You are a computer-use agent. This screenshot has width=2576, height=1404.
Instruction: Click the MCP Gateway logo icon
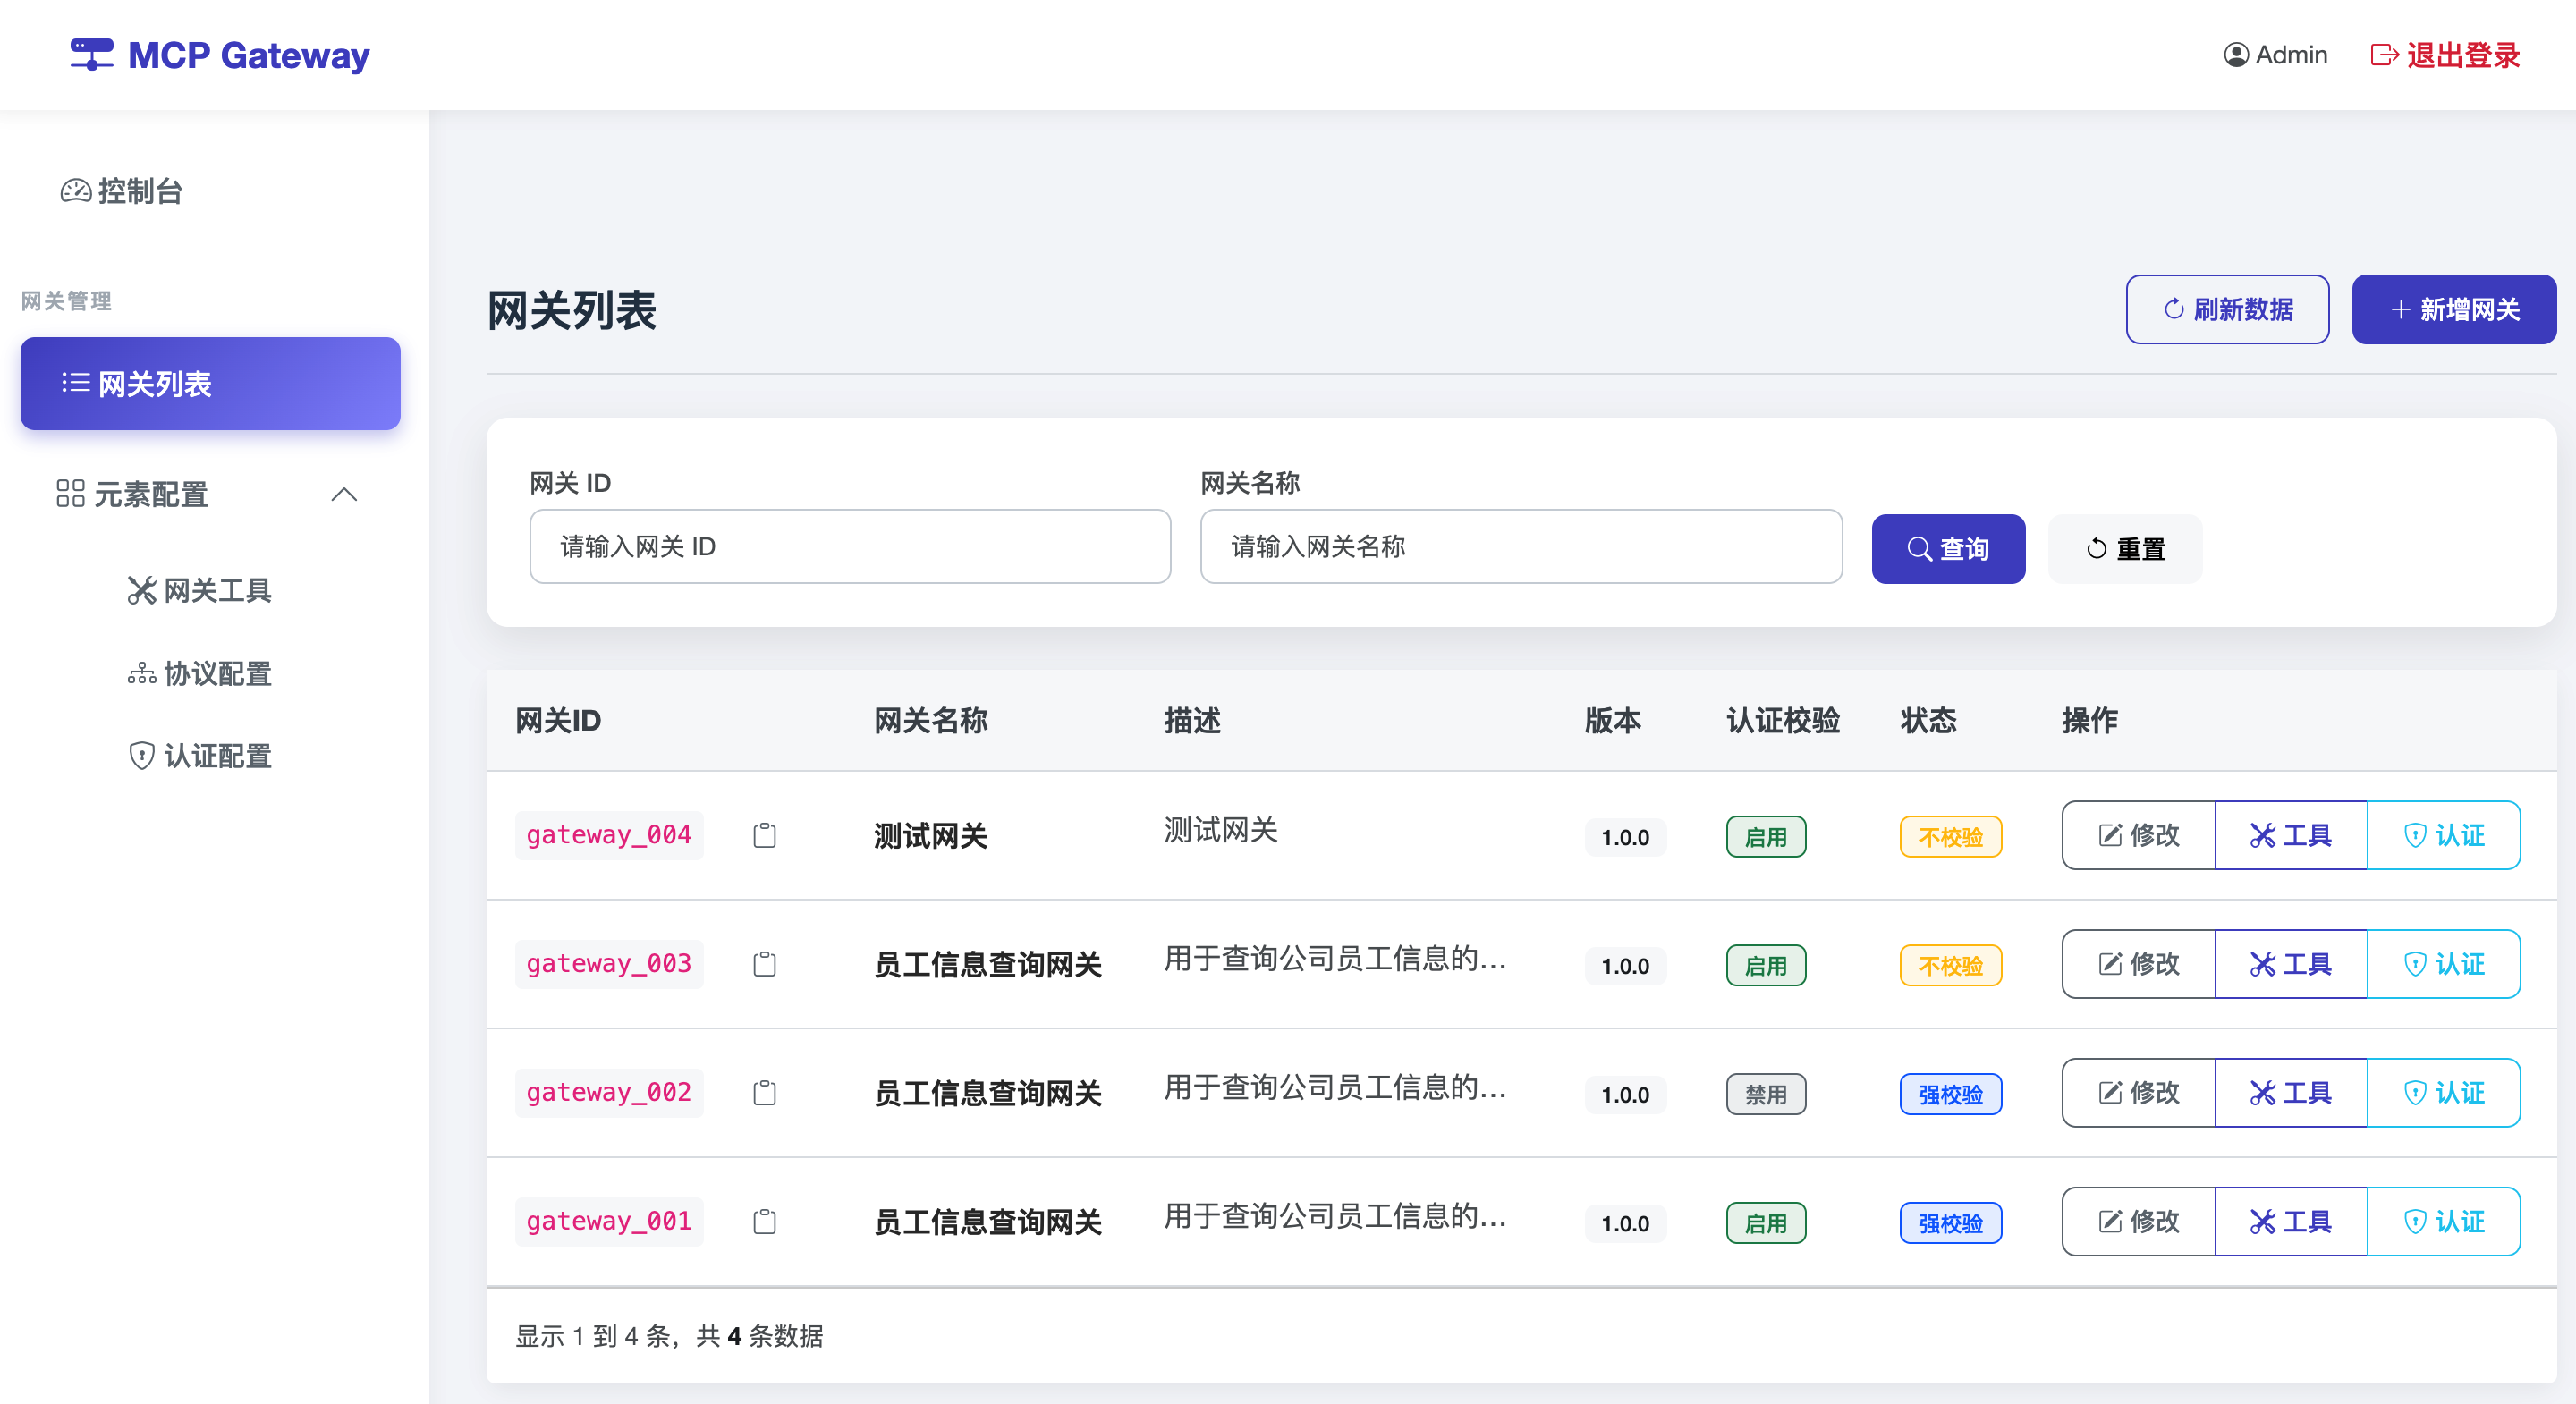click(91, 54)
